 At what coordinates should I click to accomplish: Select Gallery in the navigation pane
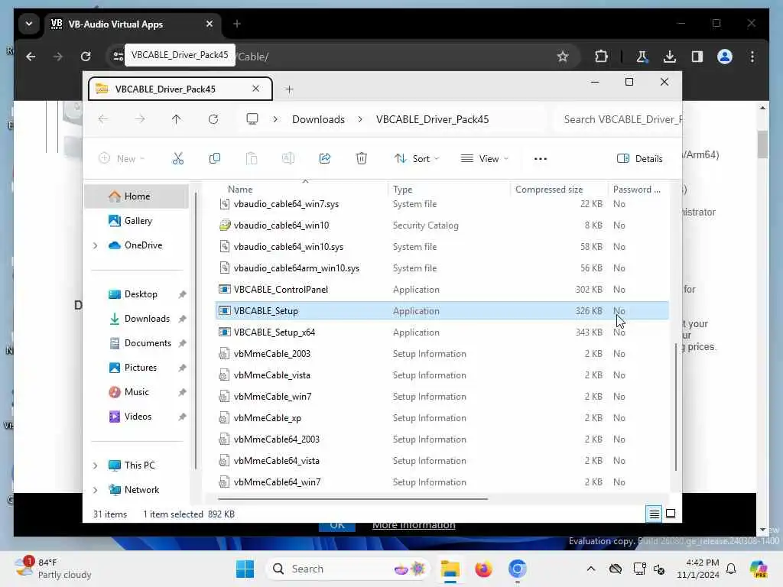[138, 221]
